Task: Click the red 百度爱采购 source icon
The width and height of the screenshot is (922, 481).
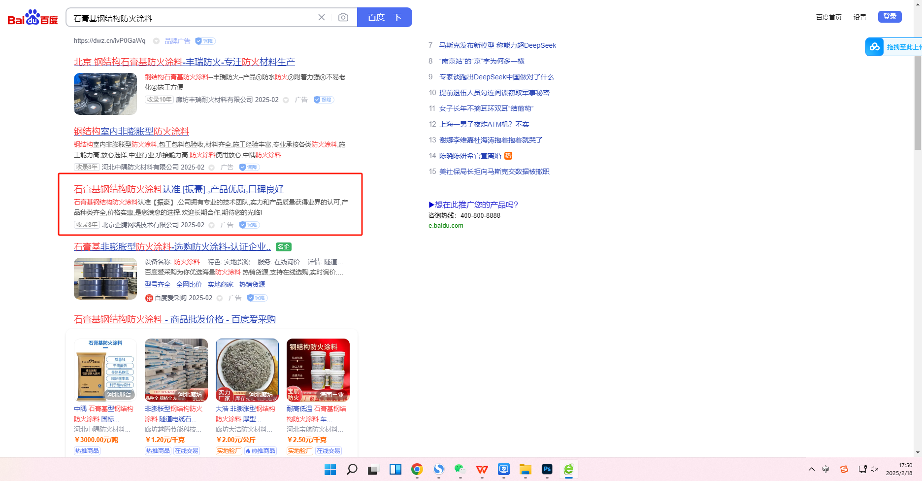Action: point(149,298)
